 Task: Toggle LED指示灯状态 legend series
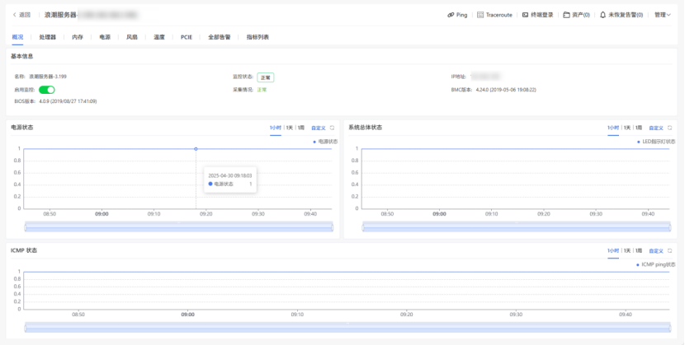point(656,142)
